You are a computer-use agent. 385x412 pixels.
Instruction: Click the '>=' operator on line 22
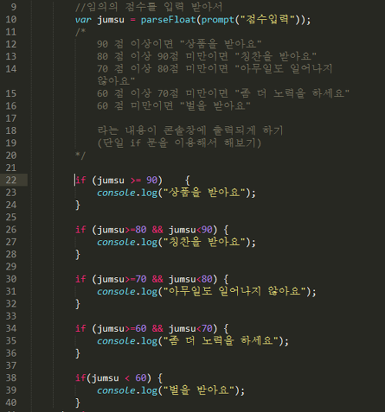point(136,180)
